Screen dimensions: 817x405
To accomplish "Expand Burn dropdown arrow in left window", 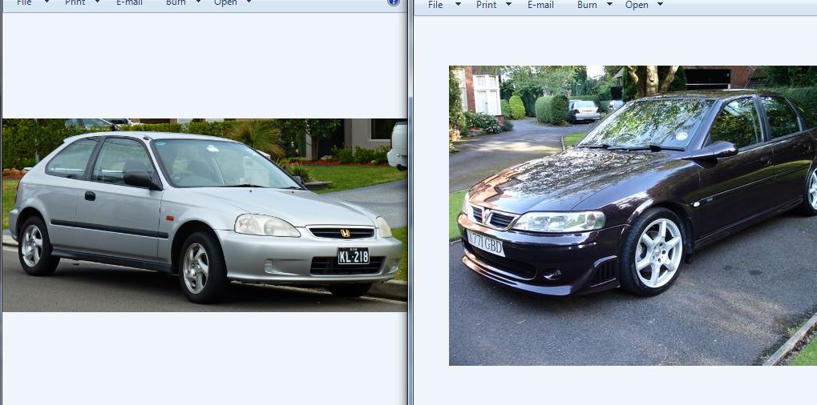I will coord(198,2).
